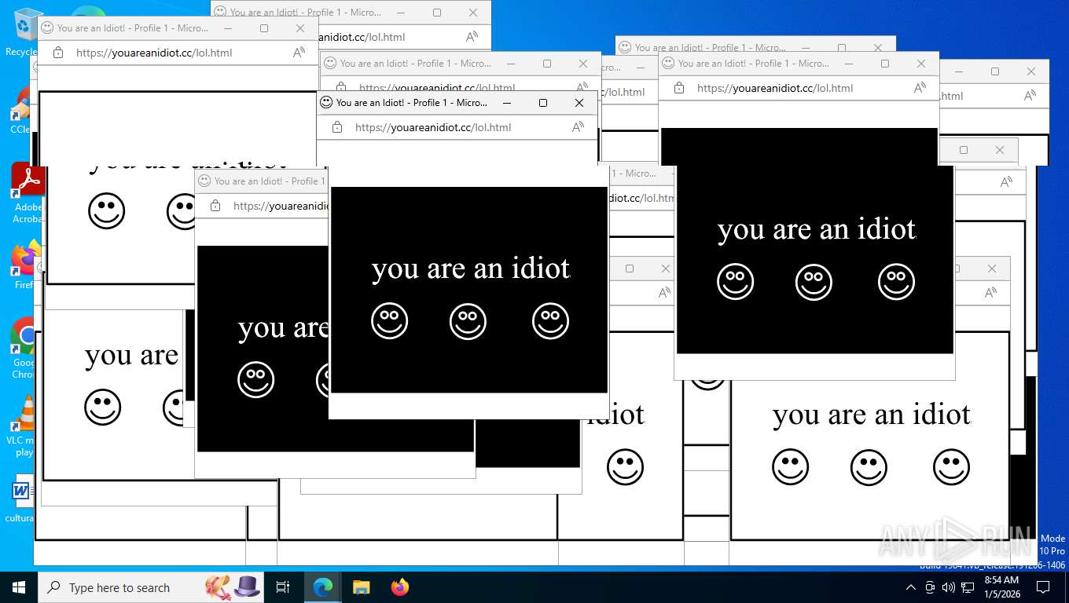Open the clock showing 8:54 AM
The width and height of the screenshot is (1069, 603).
pyautogui.click(x=1001, y=587)
